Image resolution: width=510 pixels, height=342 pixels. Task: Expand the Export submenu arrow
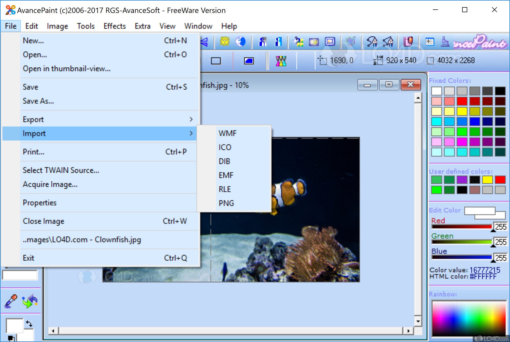pyautogui.click(x=191, y=119)
